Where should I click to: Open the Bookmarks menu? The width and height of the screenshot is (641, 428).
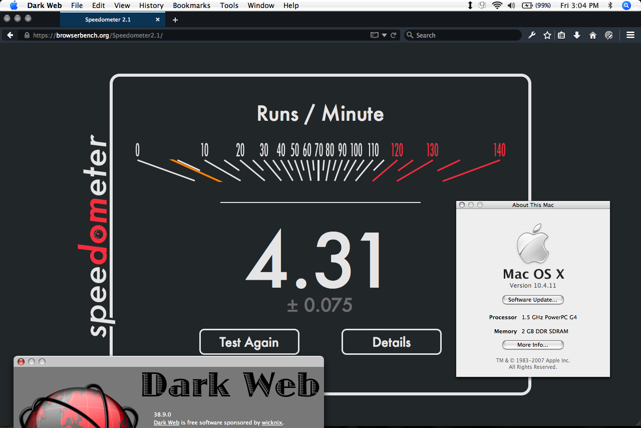tap(192, 6)
